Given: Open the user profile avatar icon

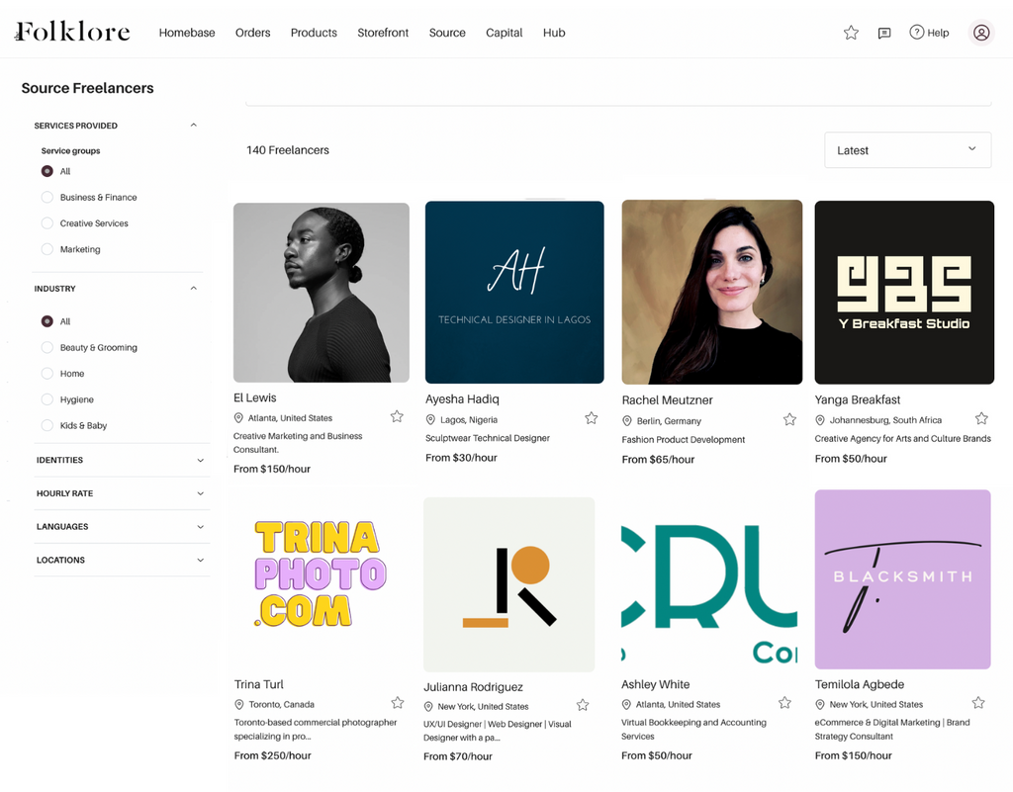Looking at the screenshot, I should [x=981, y=33].
